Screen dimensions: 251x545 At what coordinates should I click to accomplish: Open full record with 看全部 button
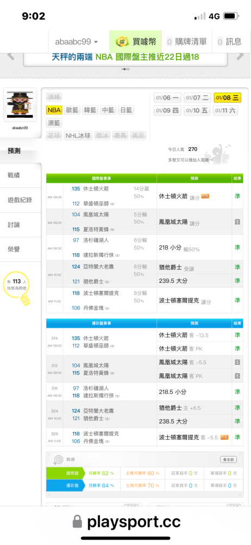(x=228, y=459)
